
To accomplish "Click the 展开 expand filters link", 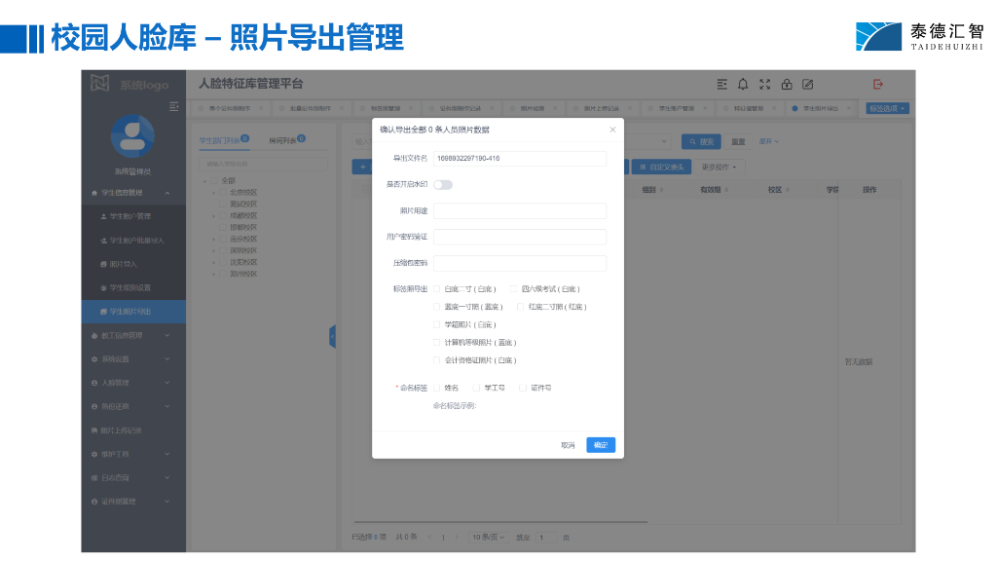I will [768, 141].
